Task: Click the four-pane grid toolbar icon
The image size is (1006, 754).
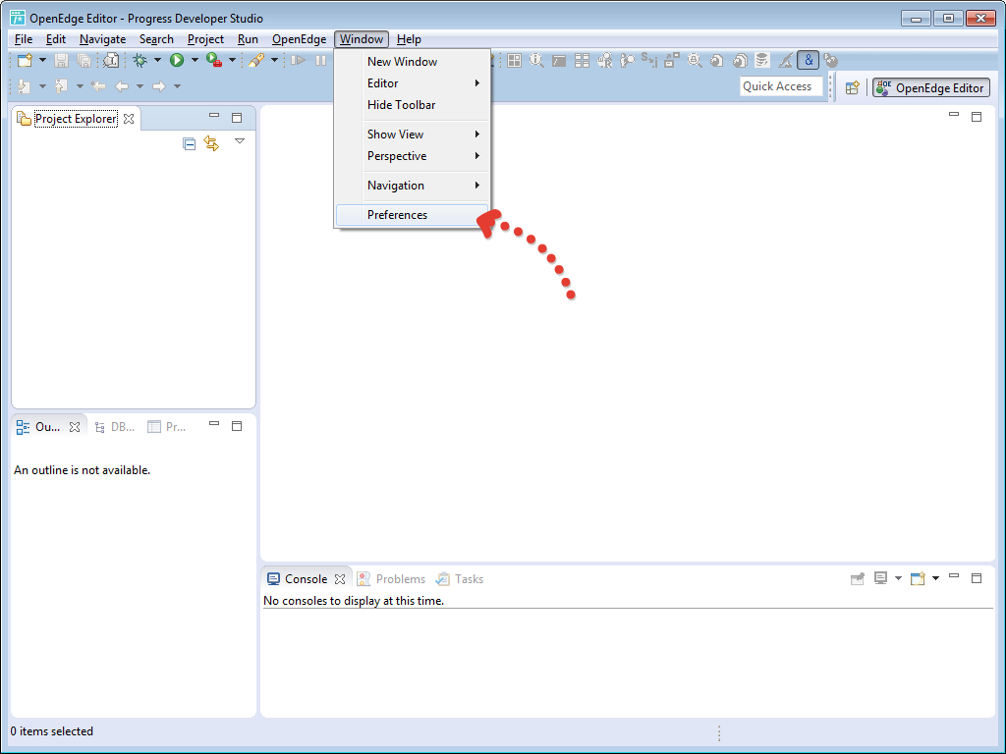Action: point(514,60)
